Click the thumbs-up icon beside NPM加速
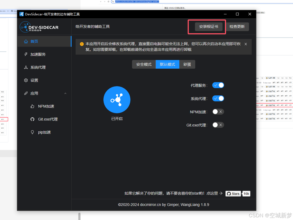This screenshot has height=220, width=293. click(x=32, y=106)
